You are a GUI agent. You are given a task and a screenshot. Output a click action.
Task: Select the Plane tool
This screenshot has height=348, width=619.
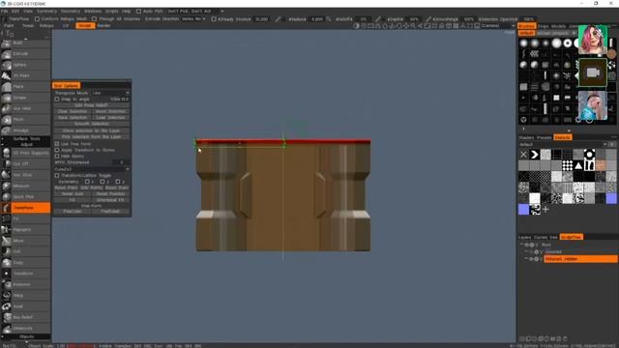pos(25,86)
